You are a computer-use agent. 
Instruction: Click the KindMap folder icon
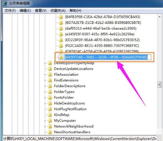(50, 115)
